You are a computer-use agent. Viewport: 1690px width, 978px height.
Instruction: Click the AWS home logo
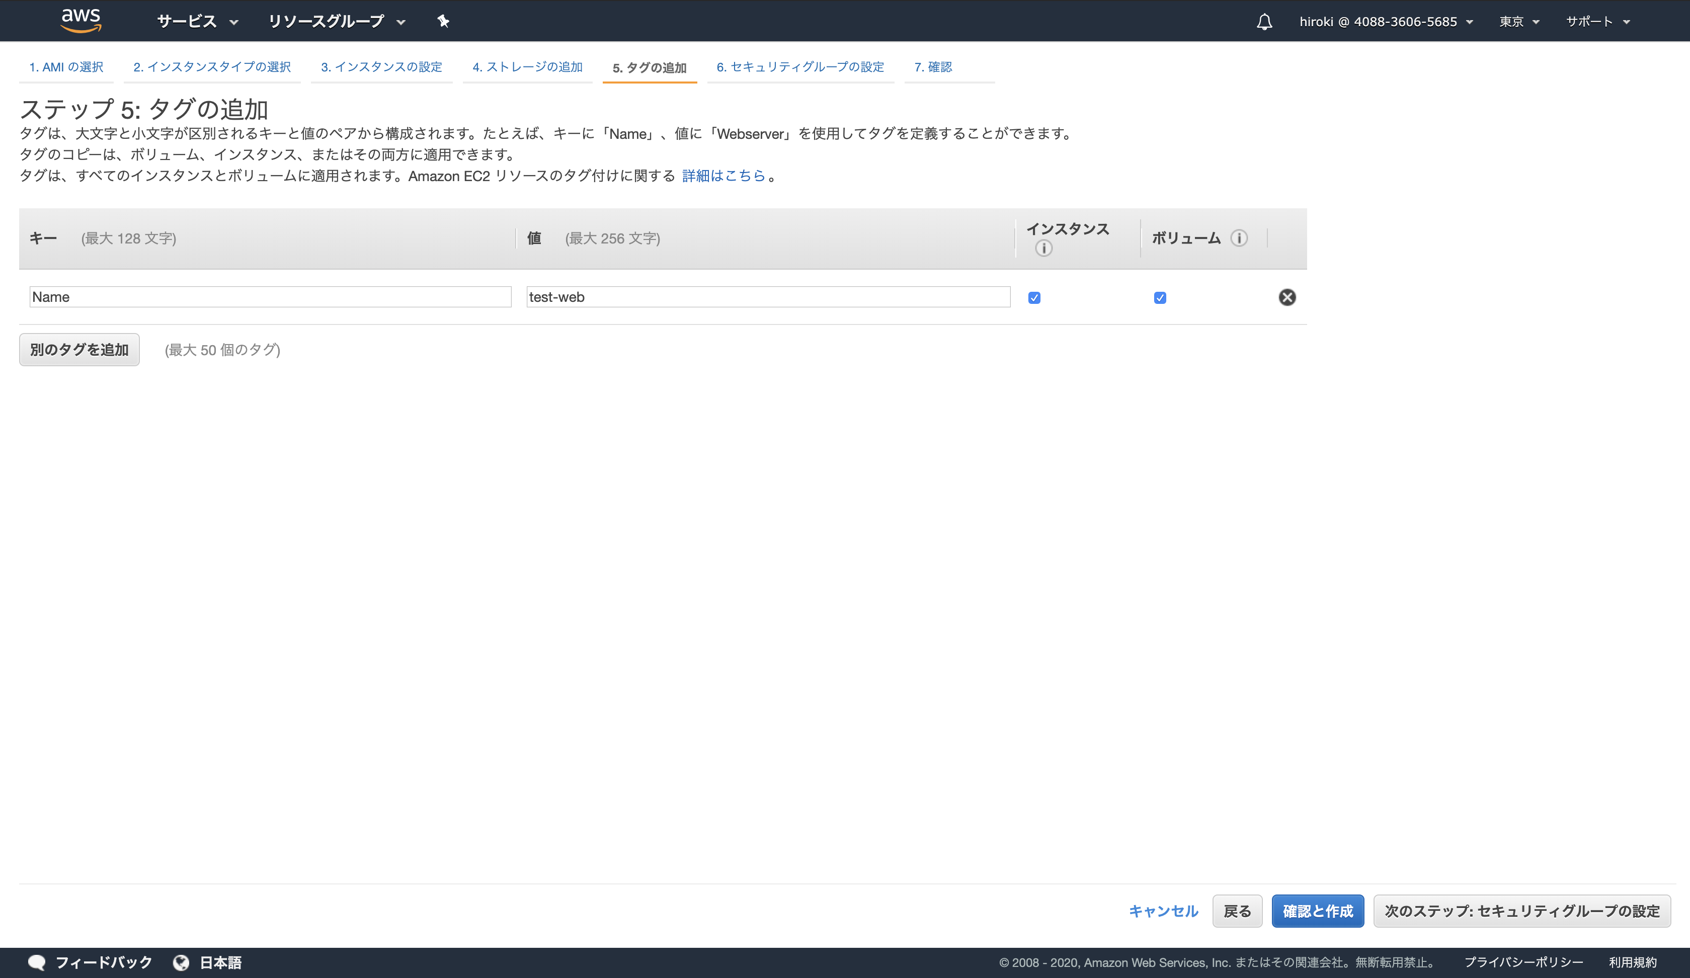[x=81, y=20]
